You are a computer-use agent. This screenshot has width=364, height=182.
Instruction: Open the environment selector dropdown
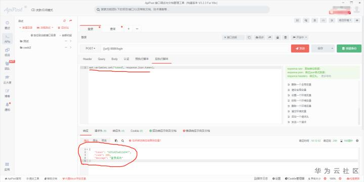345,20
